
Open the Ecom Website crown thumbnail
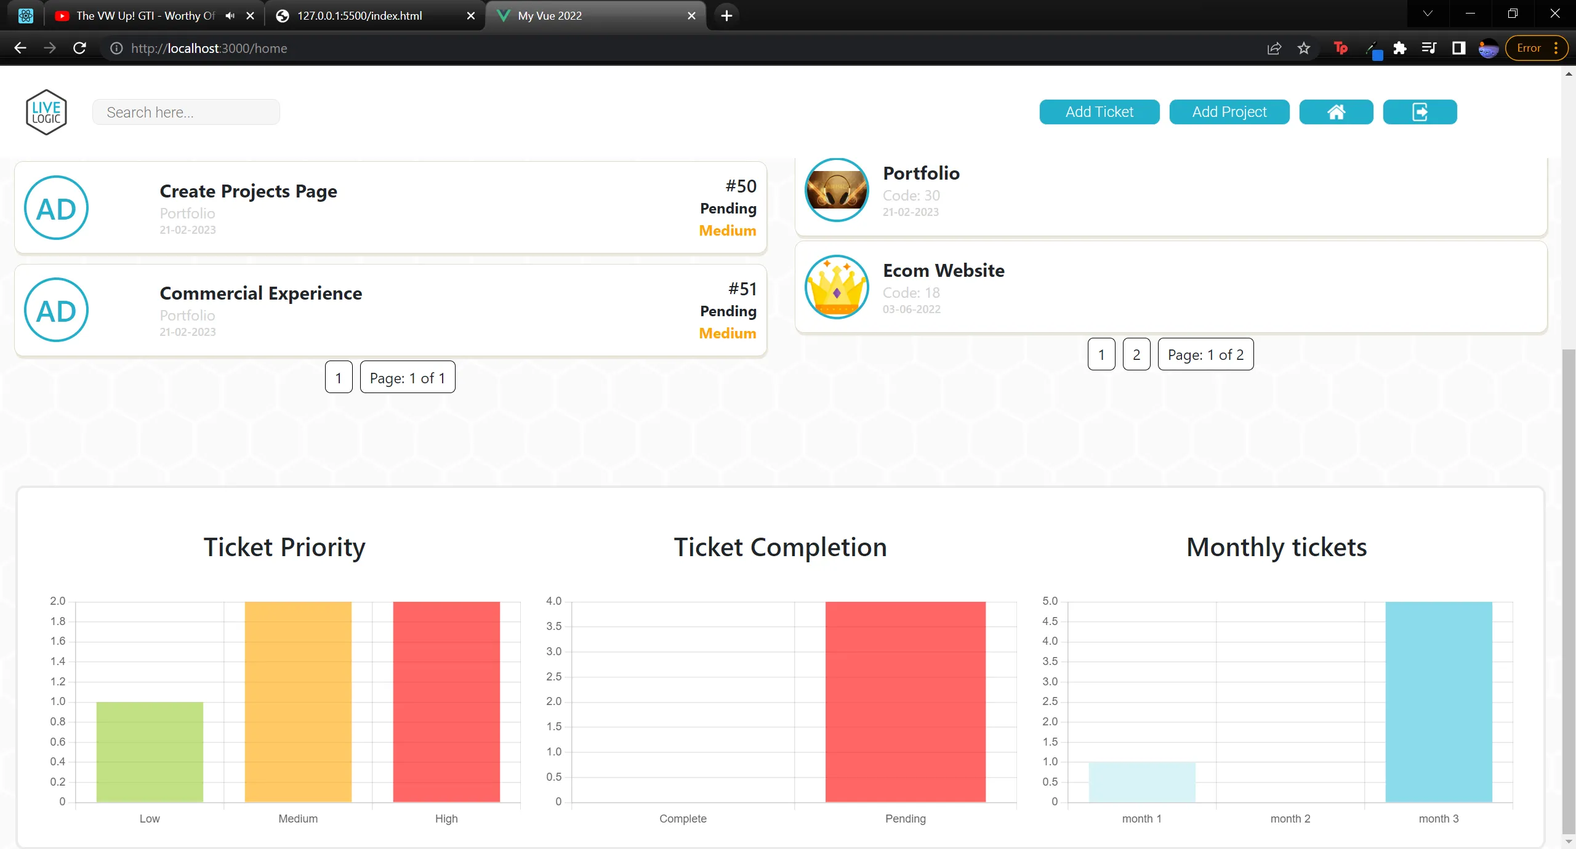835,286
